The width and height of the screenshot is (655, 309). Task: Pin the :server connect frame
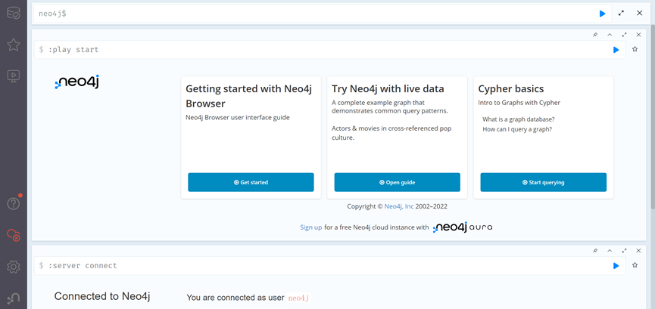(x=595, y=251)
